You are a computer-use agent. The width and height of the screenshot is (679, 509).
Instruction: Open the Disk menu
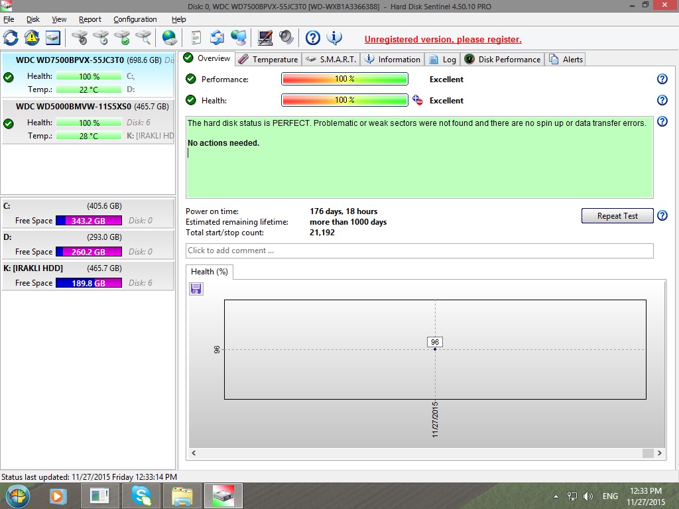33,19
